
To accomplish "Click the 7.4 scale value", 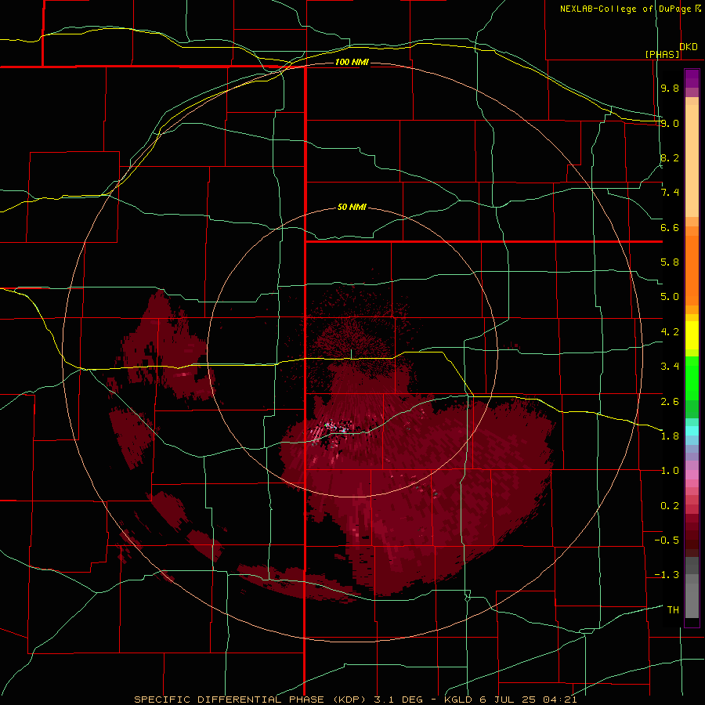I will click(x=670, y=193).
